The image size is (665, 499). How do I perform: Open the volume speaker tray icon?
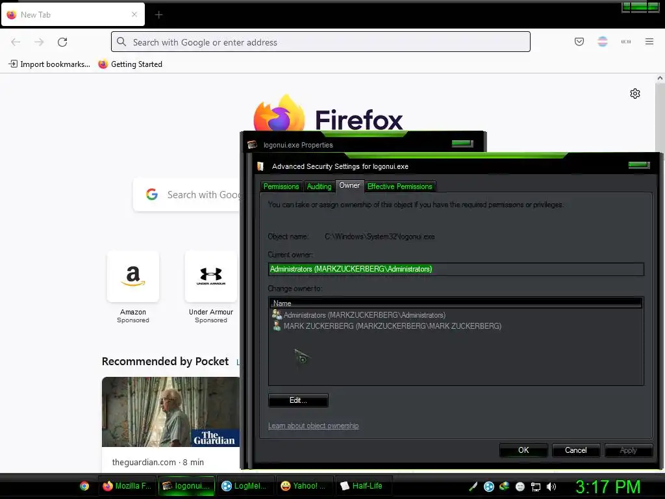pos(551,487)
